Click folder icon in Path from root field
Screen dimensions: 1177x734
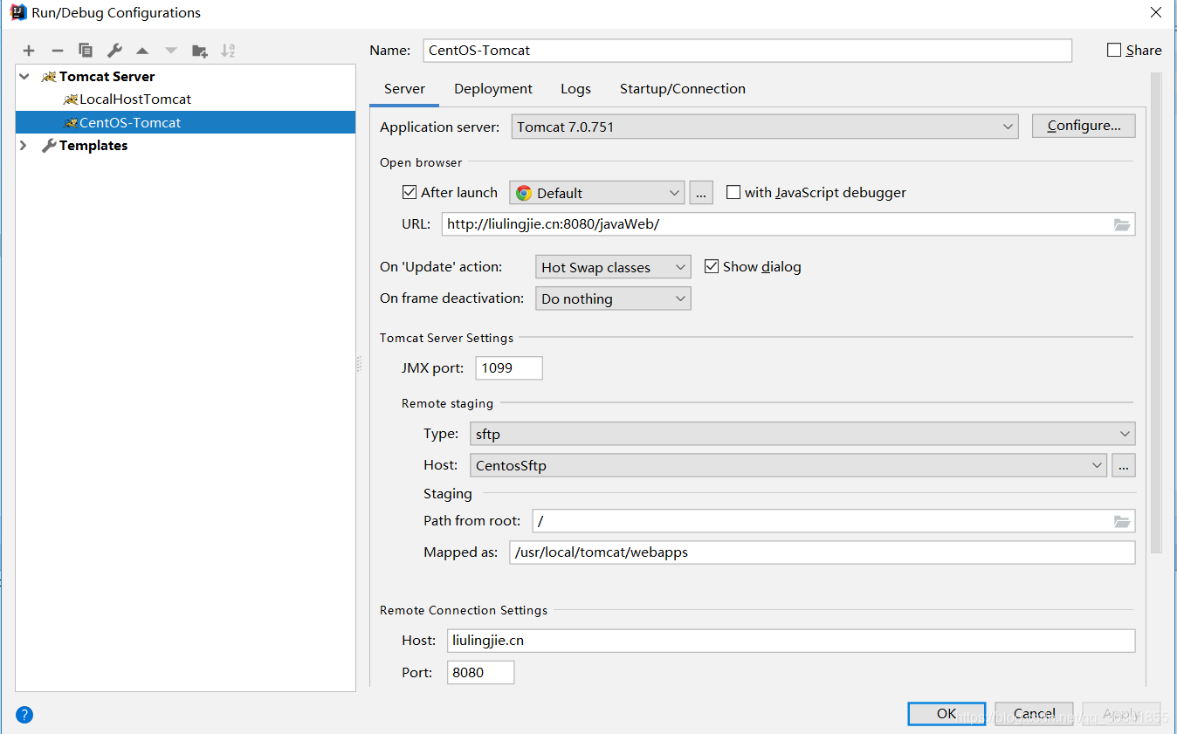1122,521
